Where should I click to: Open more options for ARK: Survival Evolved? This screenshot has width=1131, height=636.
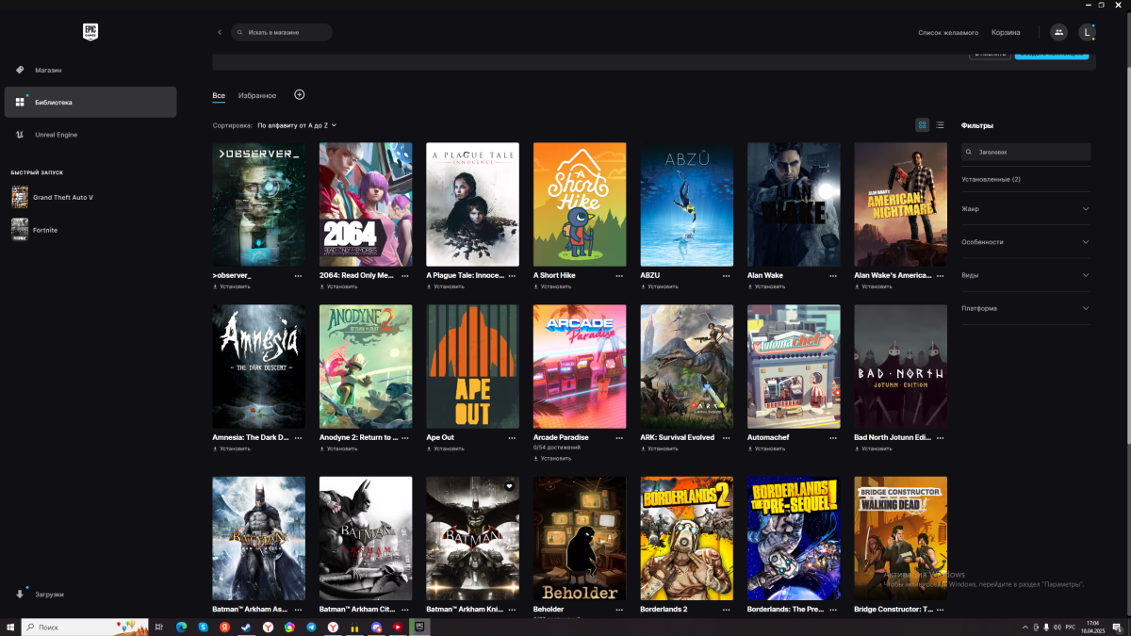point(727,438)
